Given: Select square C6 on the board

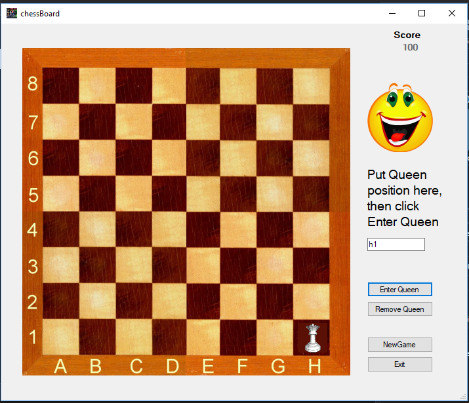Looking at the screenshot, I should click(134, 158).
